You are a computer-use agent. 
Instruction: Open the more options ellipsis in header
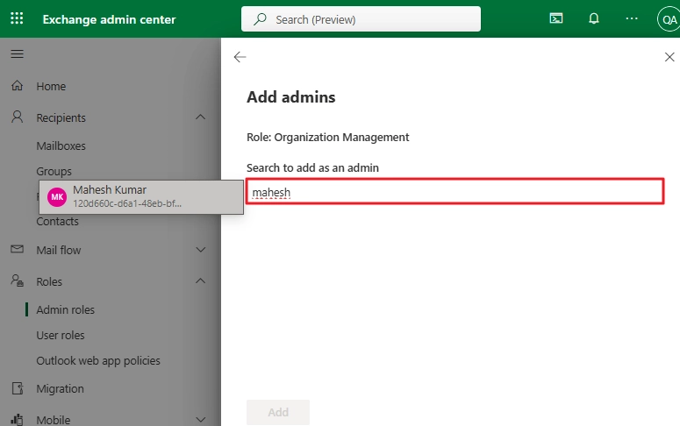(632, 18)
